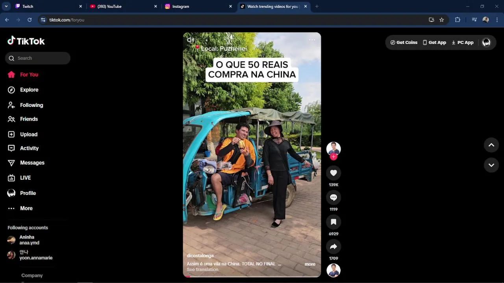Click See translation under the caption

202,270
